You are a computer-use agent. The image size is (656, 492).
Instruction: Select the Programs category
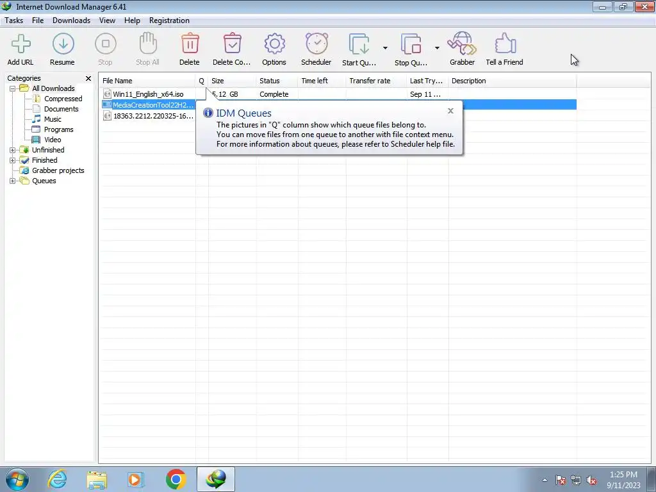click(x=58, y=129)
